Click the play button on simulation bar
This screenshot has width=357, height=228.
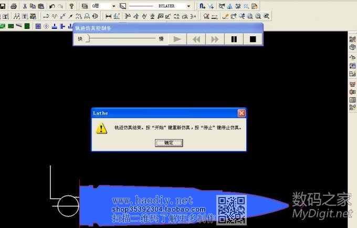pos(177,39)
